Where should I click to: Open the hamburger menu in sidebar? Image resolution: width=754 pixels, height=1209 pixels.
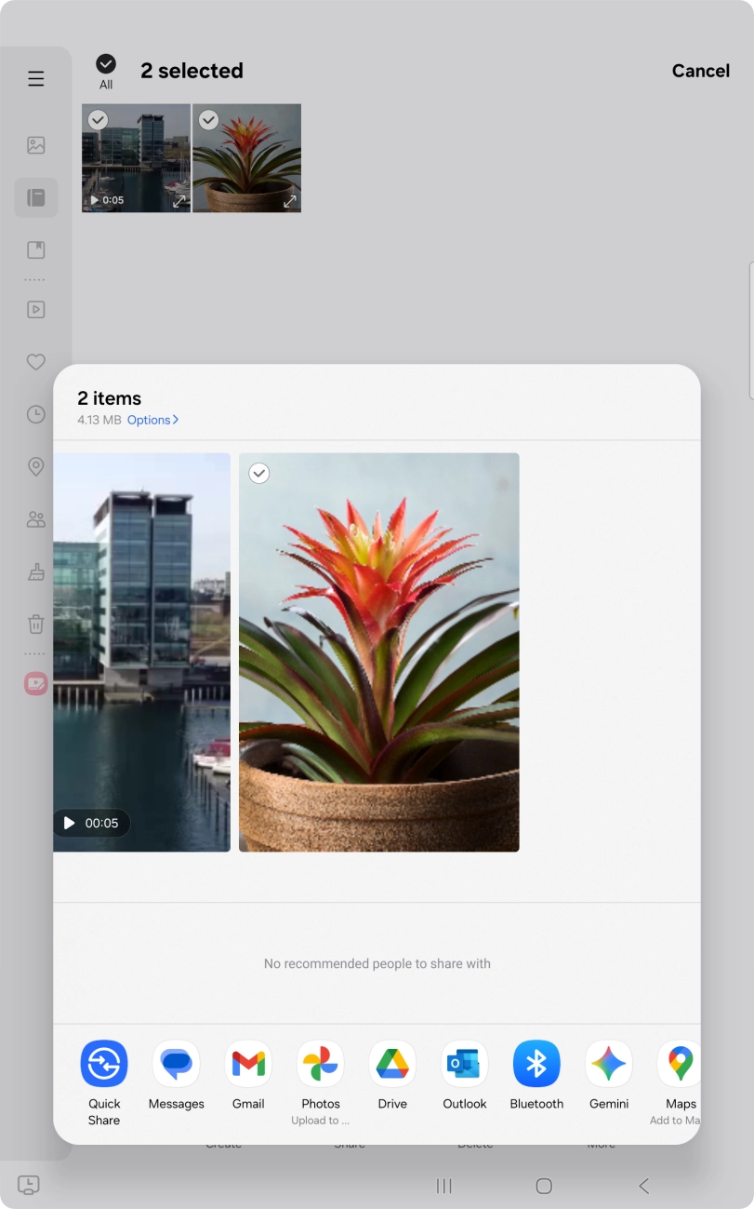pos(36,79)
